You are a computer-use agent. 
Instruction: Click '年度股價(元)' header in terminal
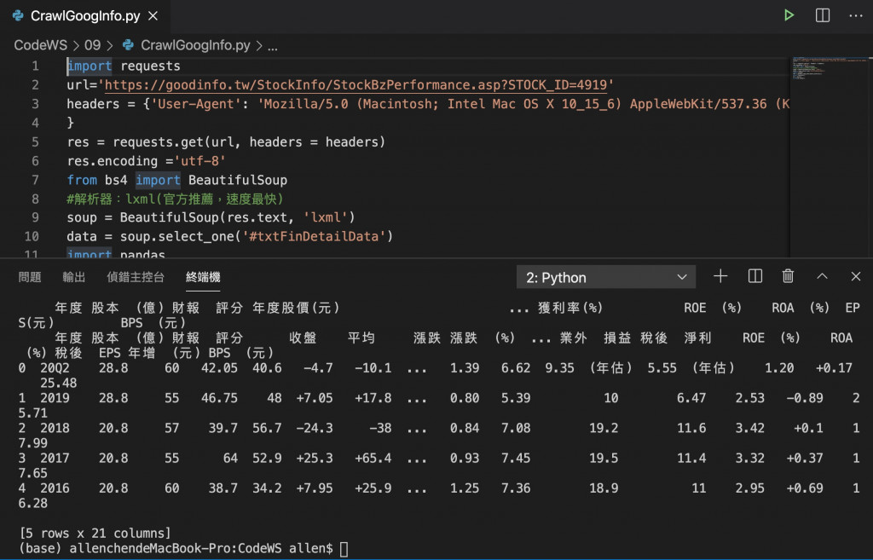point(296,308)
